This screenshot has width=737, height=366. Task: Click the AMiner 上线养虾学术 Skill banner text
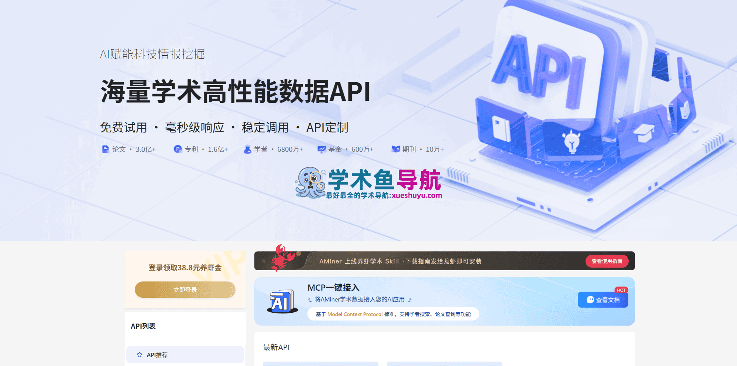(400, 261)
